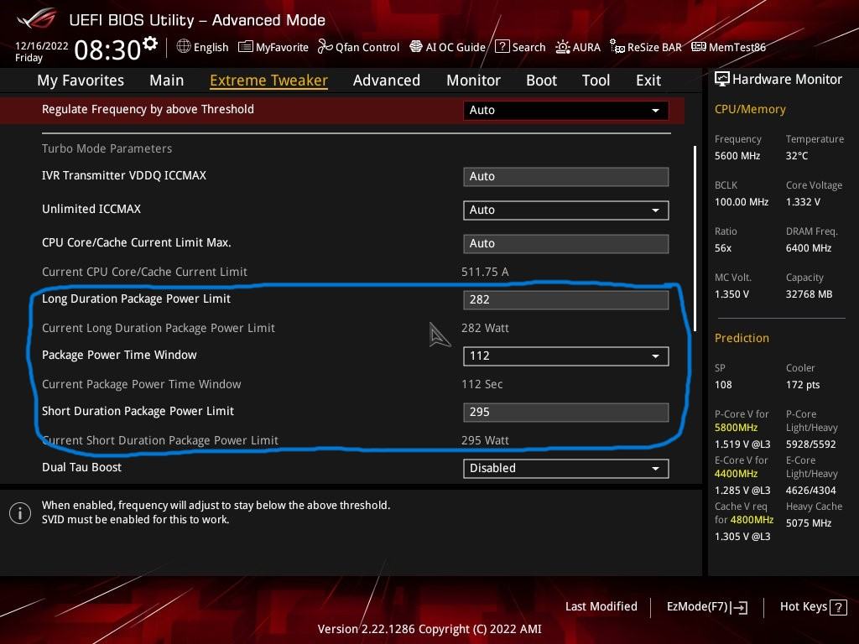Open the Monitor tab
The height and width of the screenshot is (644, 859).
(x=473, y=80)
